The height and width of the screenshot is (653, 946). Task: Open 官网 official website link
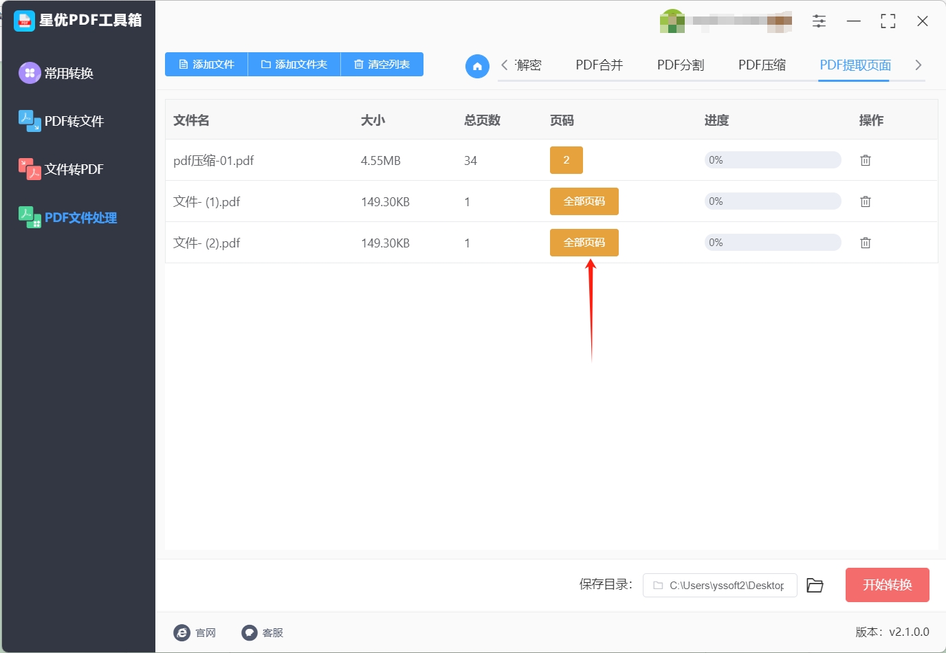[x=195, y=632]
